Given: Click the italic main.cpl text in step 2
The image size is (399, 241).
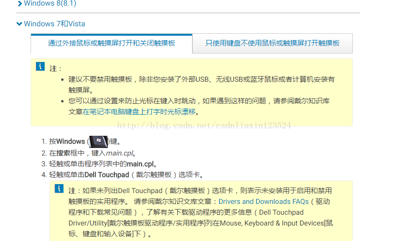Looking at the screenshot, I should 120,154.
